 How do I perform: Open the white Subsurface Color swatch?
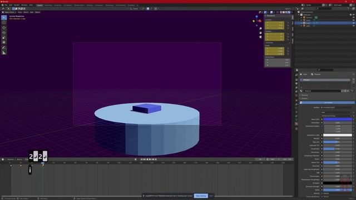(338, 135)
